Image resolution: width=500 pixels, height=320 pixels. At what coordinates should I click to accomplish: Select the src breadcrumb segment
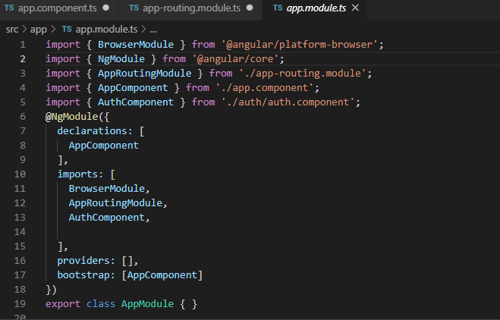pyautogui.click(x=12, y=30)
